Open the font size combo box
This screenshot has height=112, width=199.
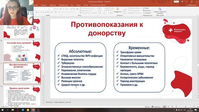click(x=52, y=9)
